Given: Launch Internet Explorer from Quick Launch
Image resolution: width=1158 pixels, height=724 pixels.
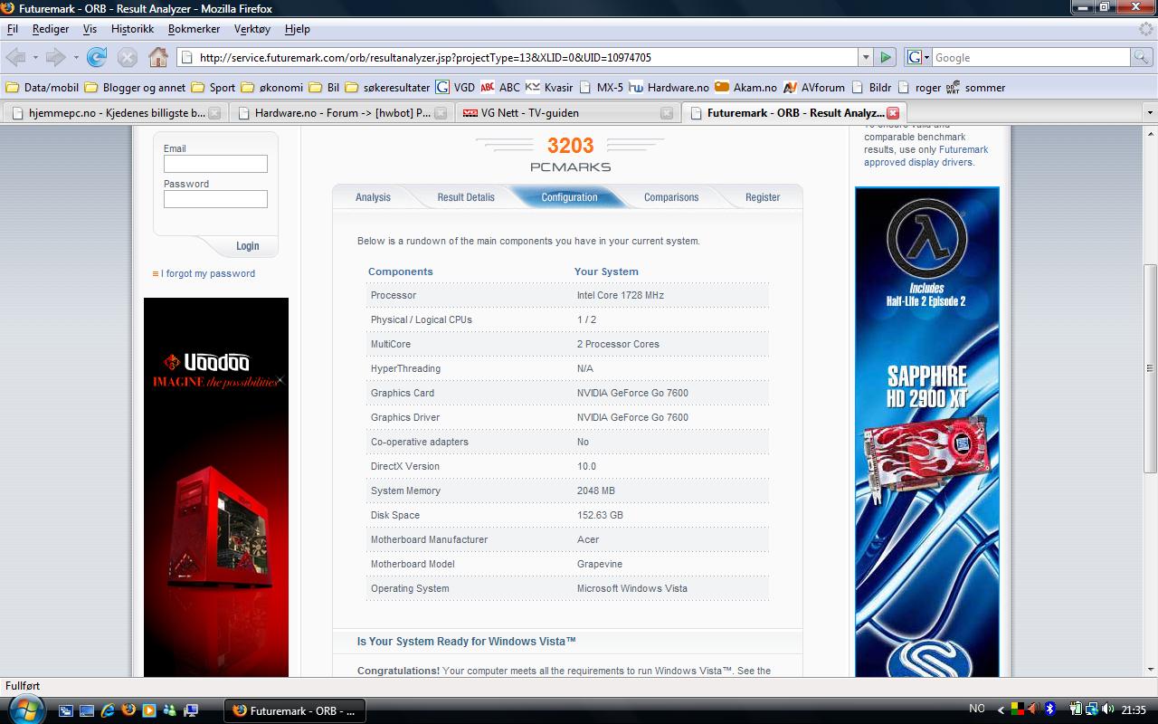Looking at the screenshot, I should (x=108, y=710).
